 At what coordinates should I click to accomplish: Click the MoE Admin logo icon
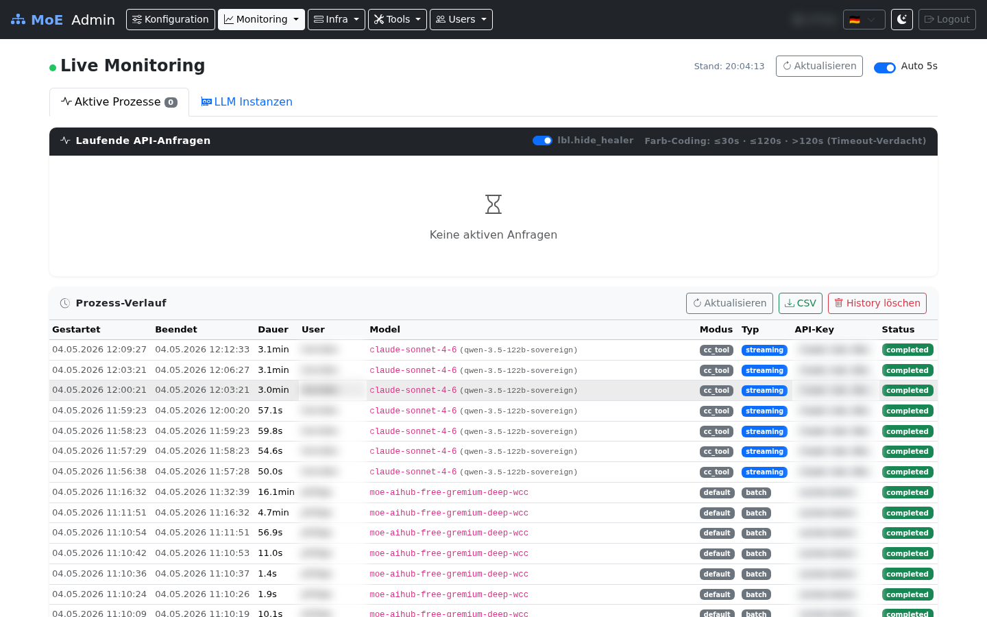pos(18,20)
